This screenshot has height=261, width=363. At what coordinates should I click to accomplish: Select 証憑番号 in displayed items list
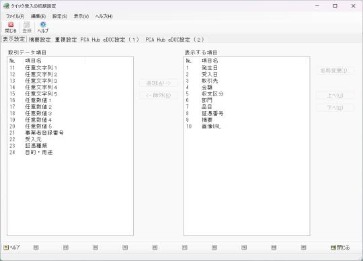click(x=247, y=113)
